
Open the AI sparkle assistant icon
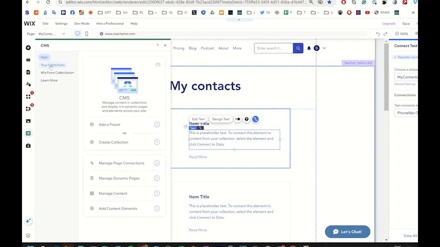click(29, 221)
